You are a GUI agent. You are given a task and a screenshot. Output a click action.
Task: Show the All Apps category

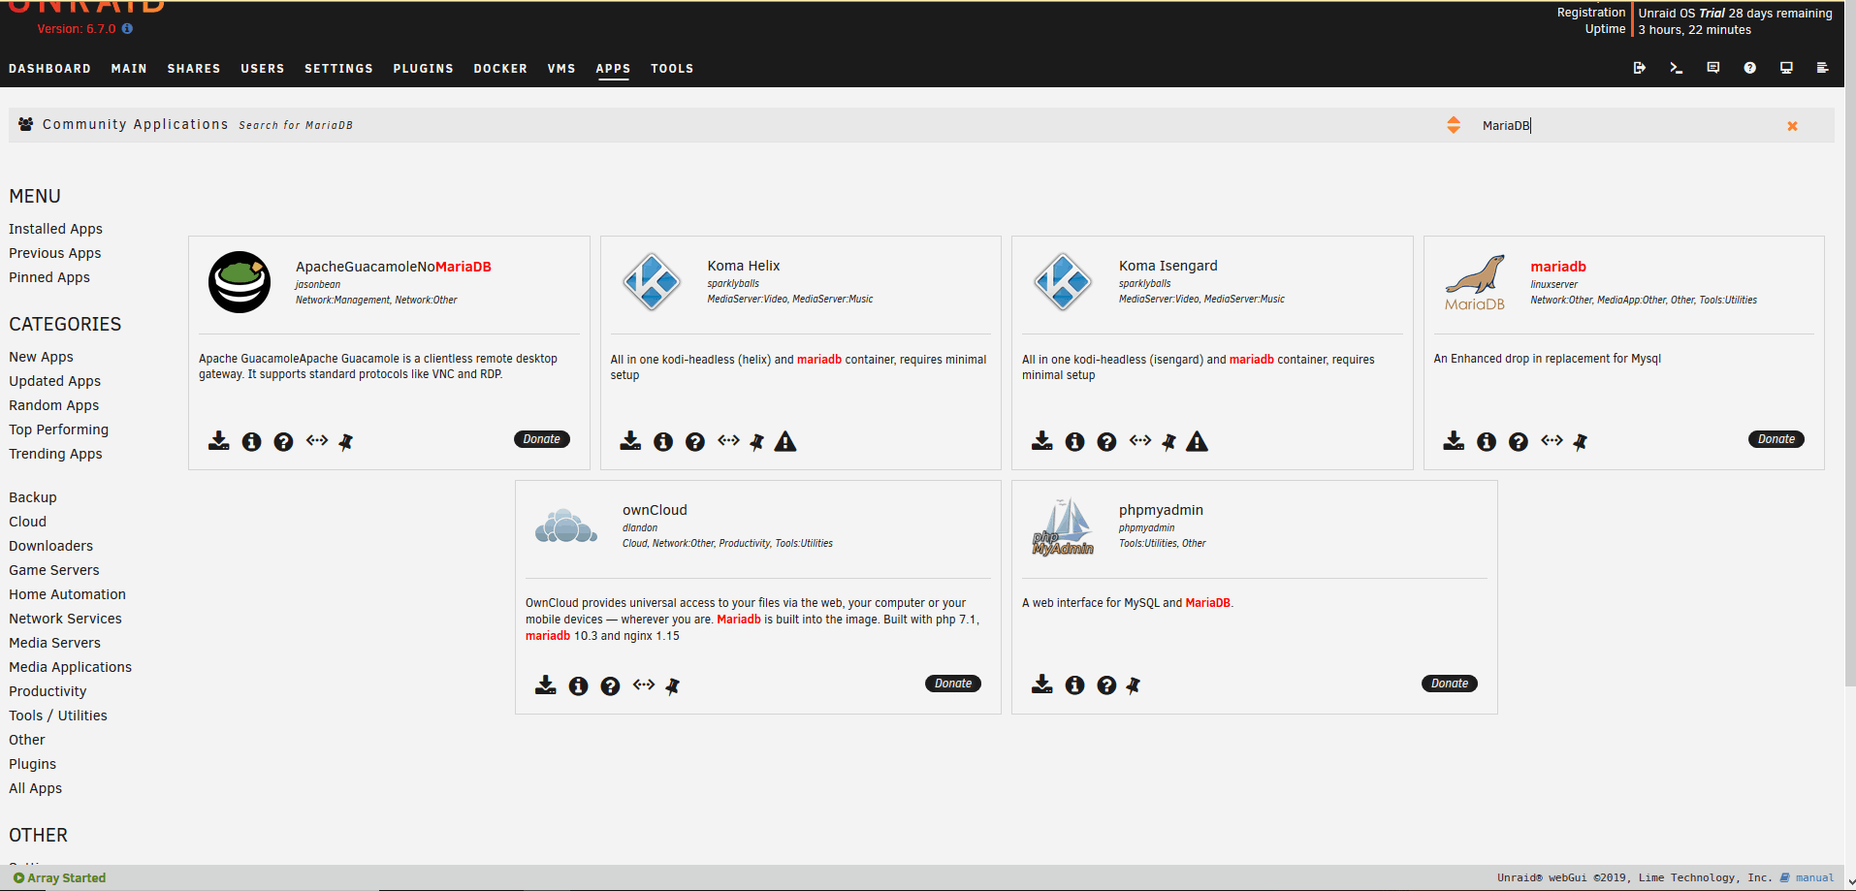pos(35,788)
